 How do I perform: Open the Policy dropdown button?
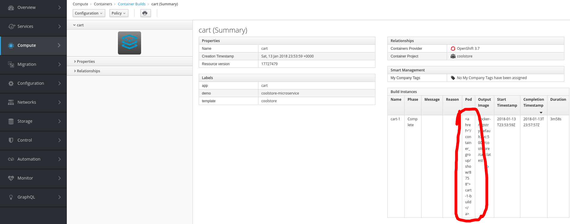tap(119, 13)
